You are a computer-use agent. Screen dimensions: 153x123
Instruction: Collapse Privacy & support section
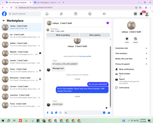131,64
